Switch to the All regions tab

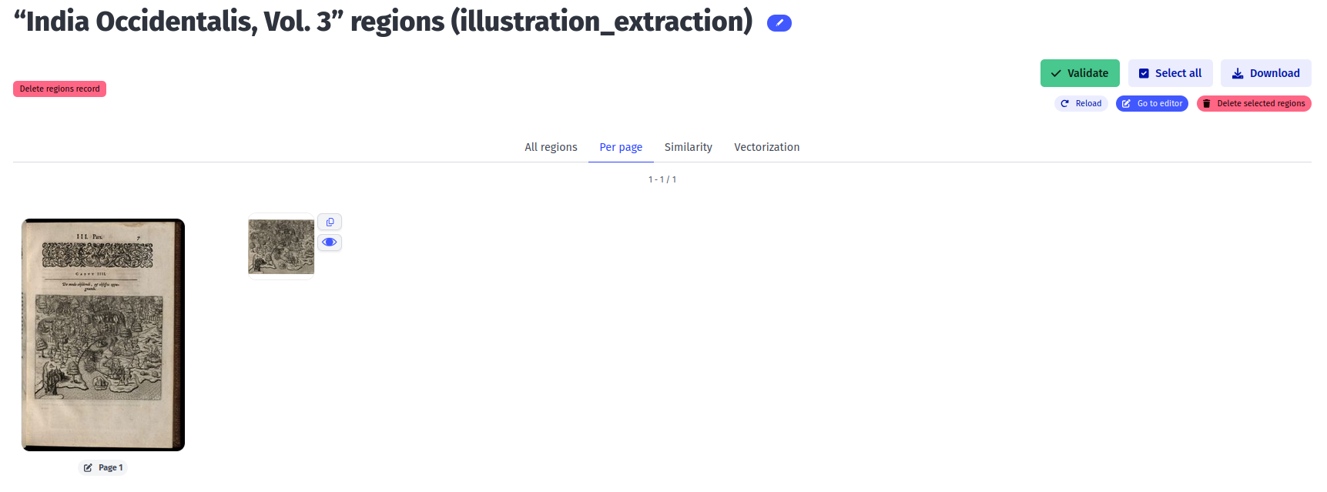tap(551, 147)
